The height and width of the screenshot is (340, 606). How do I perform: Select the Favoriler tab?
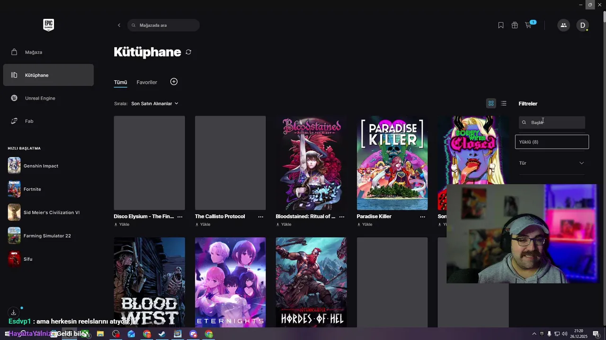pos(147,82)
